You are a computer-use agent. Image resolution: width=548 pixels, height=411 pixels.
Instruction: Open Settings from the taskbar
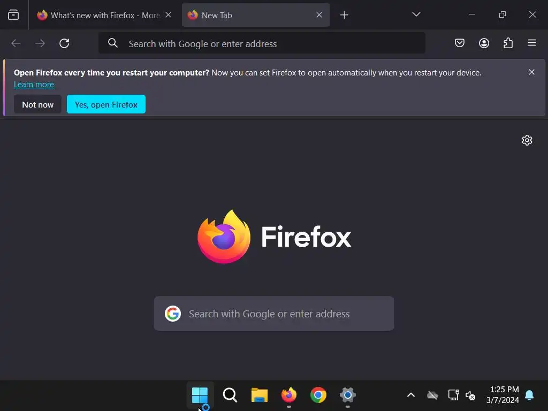tap(347, 395)
